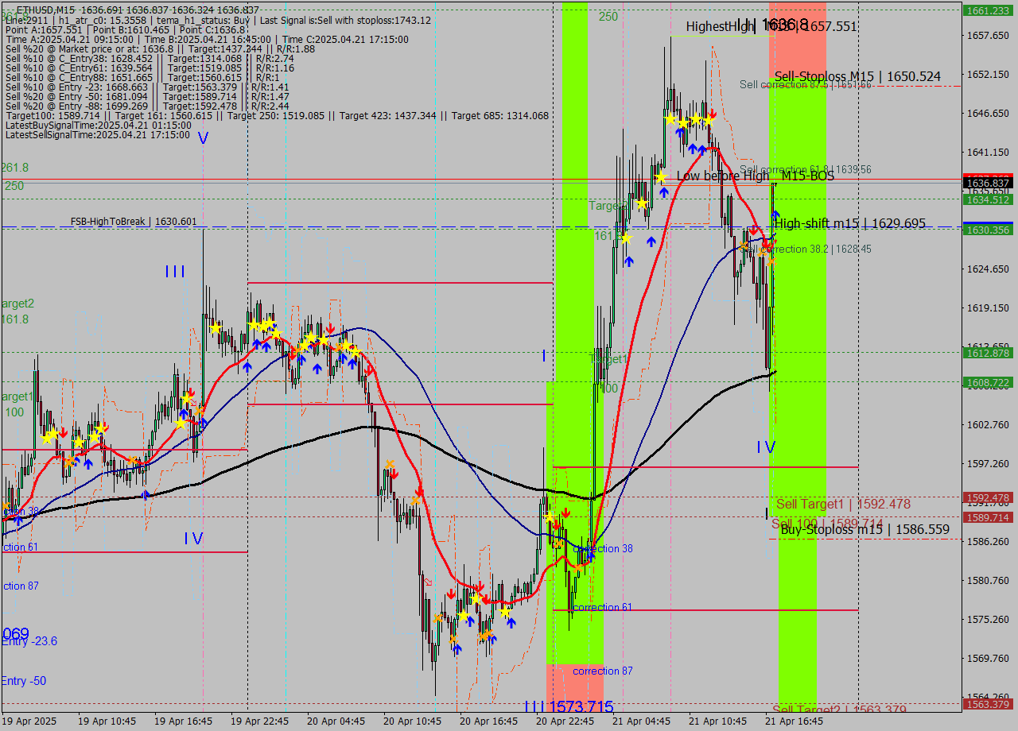The height and width of the screenshot is (731, 1018).
Task: Select the Sell-Stoploss M15 1650.524 label
Action: coord(857,76)
